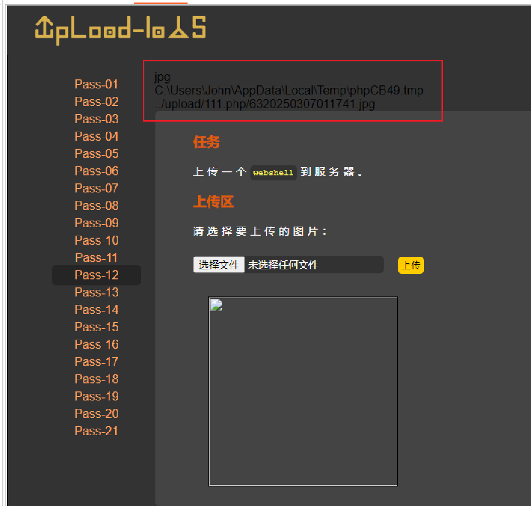
Task: Open the Pass-05 challenge
Action: click(x=96, y=153)
